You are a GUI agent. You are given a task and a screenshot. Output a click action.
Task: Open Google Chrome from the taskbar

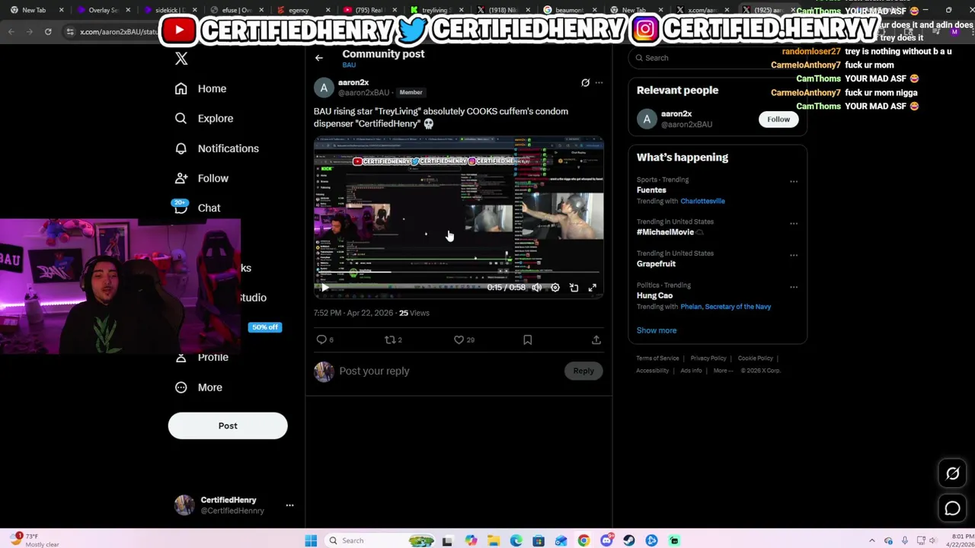583,540
